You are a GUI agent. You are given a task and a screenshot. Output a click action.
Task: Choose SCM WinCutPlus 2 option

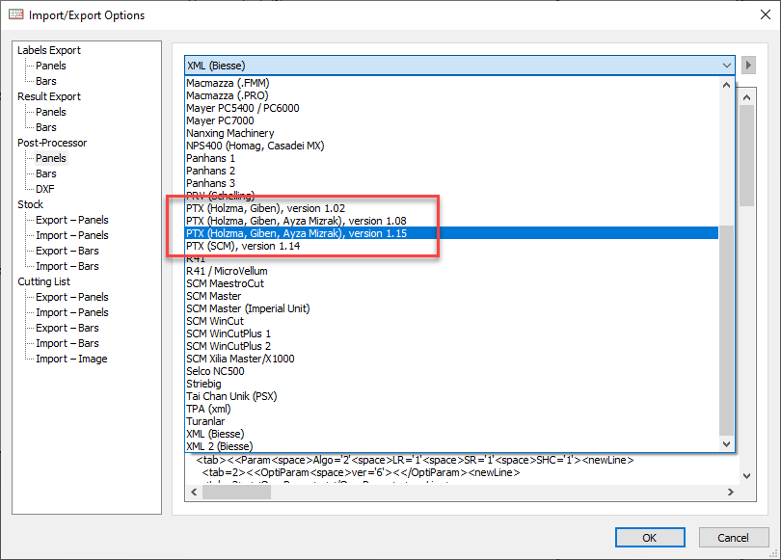(x=452, y=346)
